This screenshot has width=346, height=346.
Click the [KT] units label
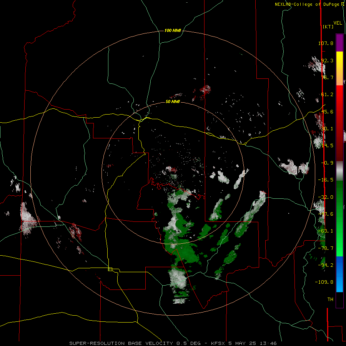point(328,27)
